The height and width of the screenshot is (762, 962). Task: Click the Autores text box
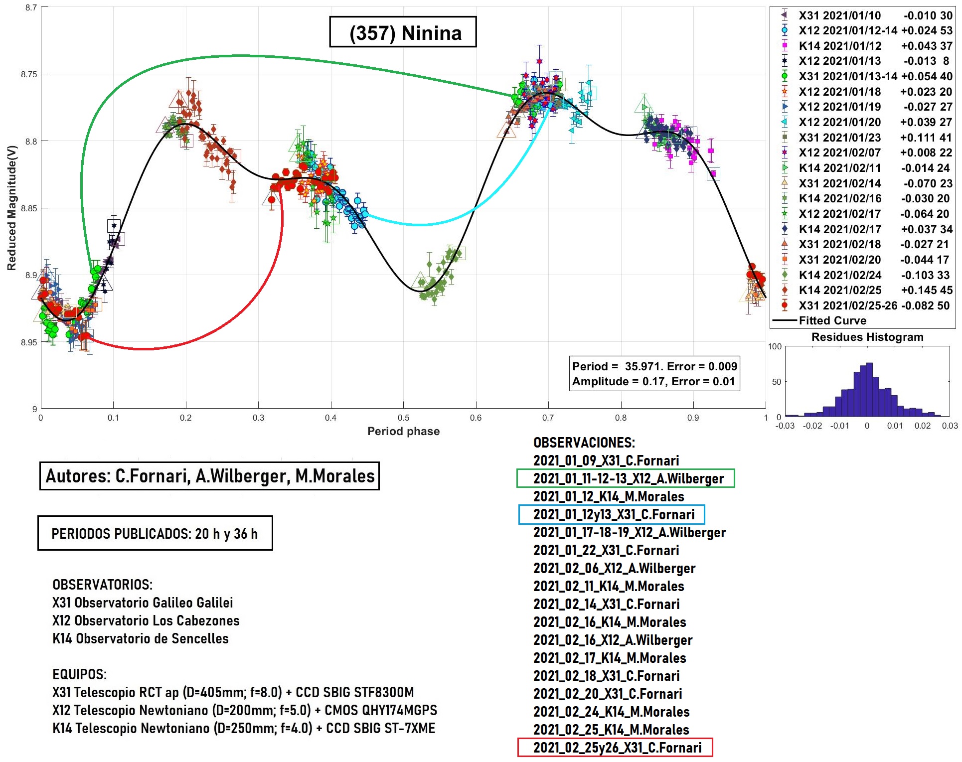pyautogui.click(x=209, y=476)
